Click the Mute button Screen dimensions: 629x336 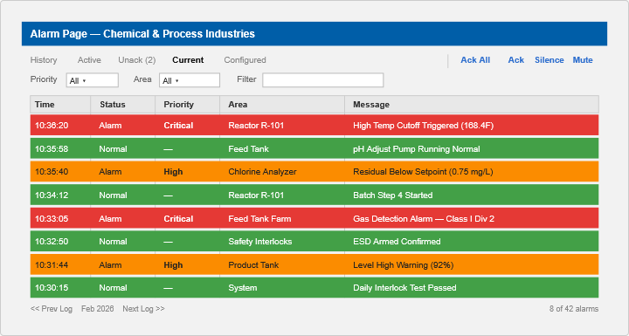click(583, 59)
